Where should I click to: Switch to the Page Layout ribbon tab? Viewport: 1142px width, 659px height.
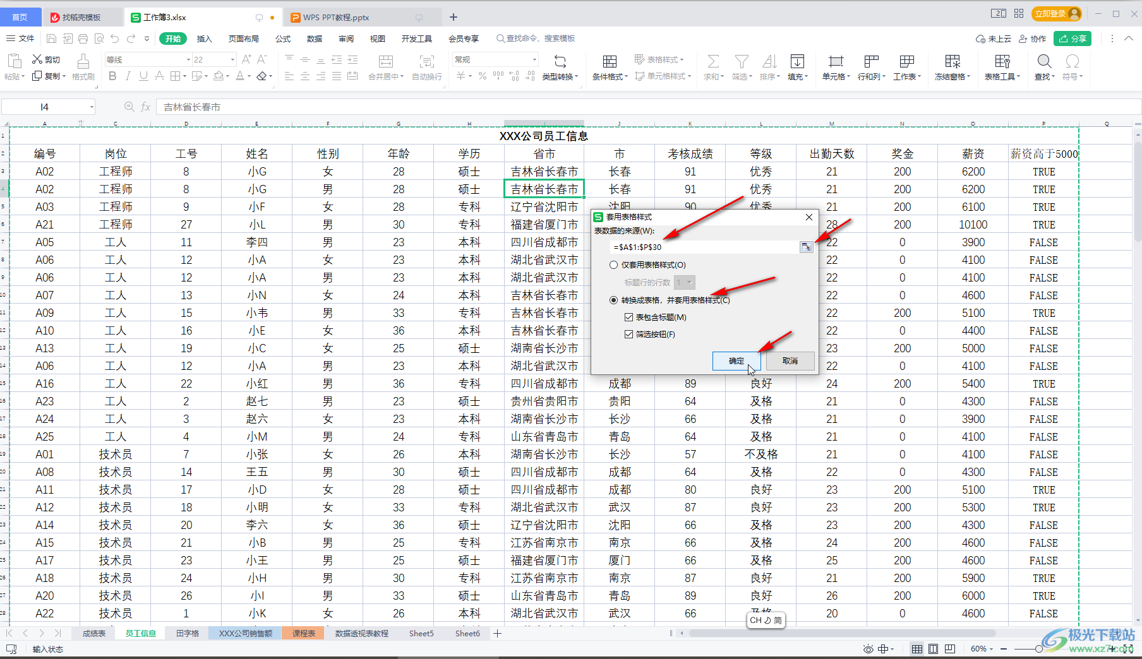tap(243, 39)
